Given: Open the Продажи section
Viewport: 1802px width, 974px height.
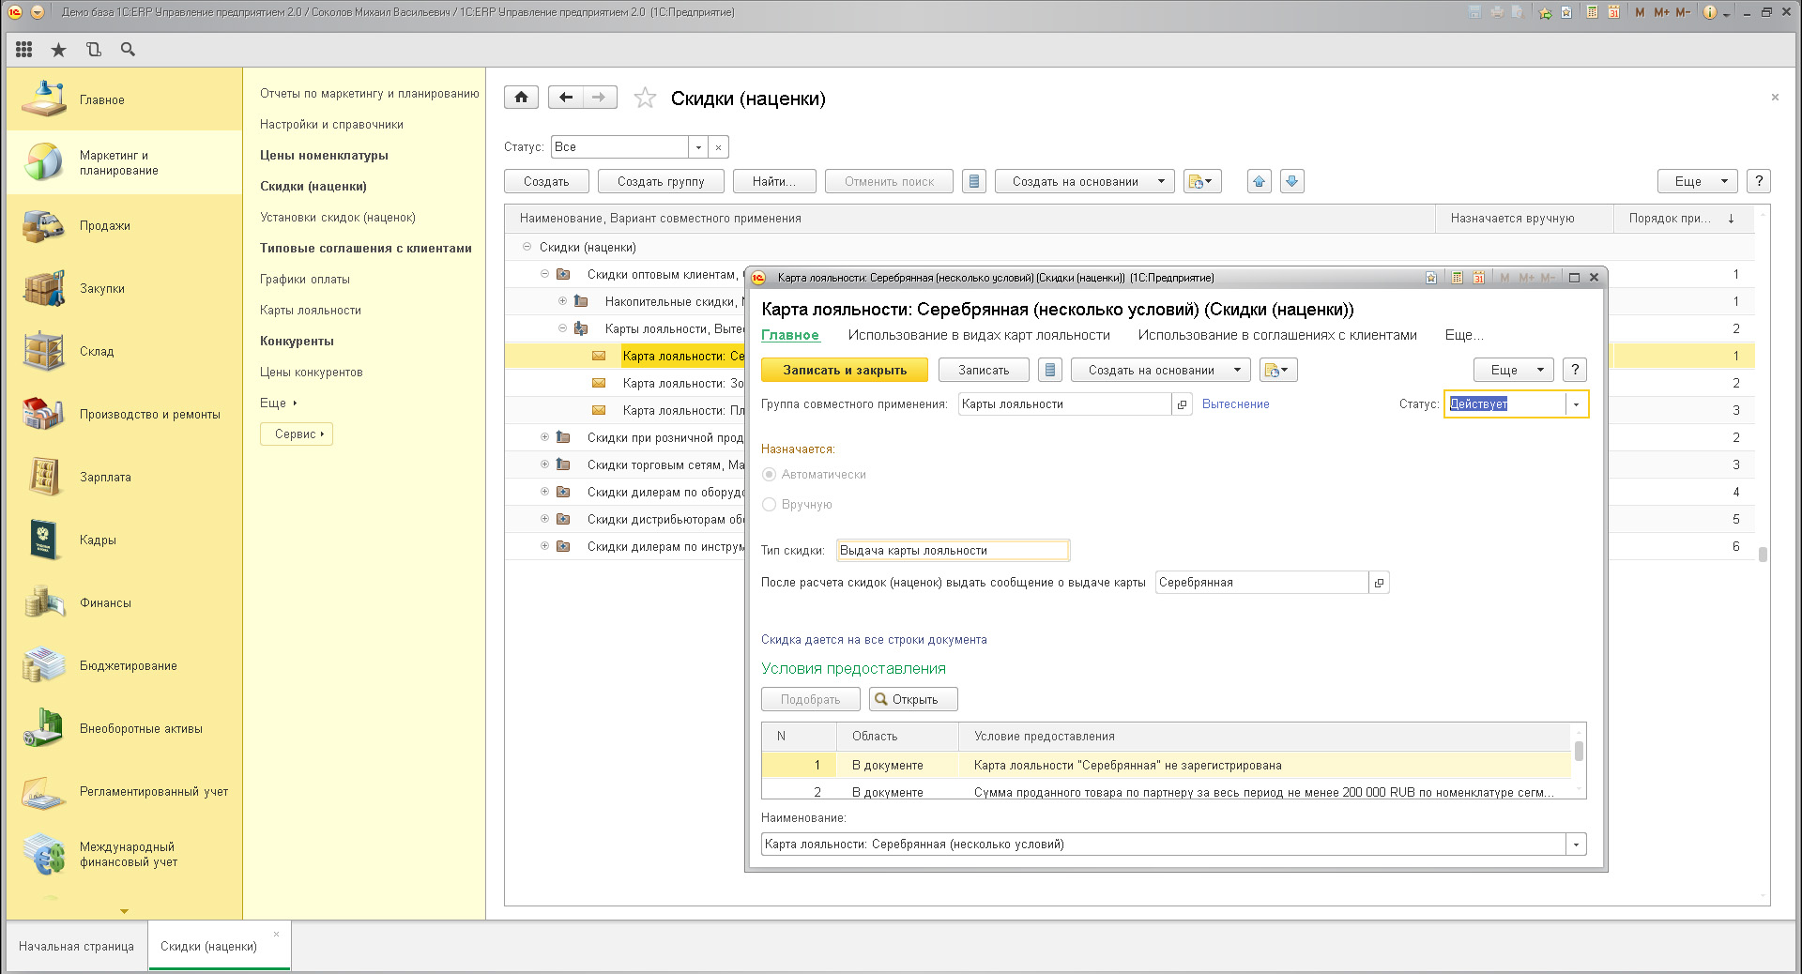Looking at the screenshot, I should [x=124, y=225].
